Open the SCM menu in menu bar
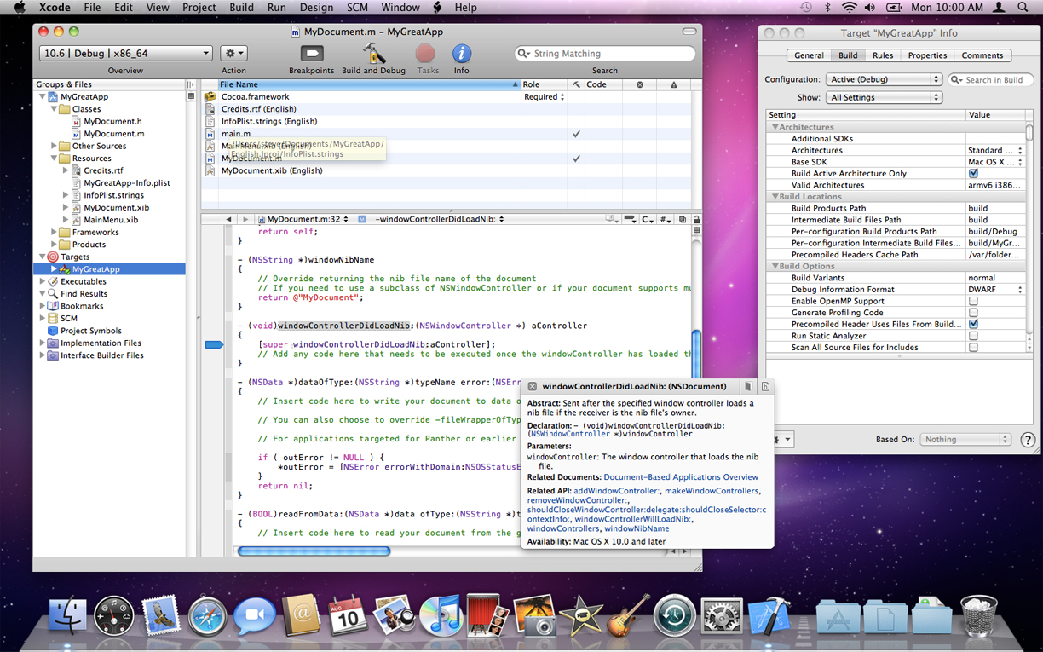The width and height of the screenshot is (1043, 652). click(x=356, y=8)
